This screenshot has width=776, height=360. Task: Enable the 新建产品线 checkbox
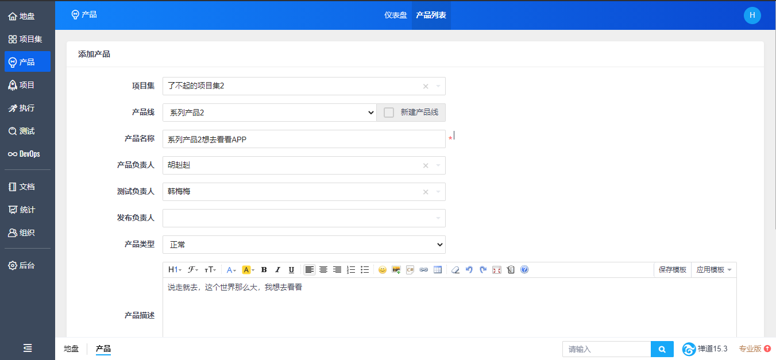click(389, 113)
